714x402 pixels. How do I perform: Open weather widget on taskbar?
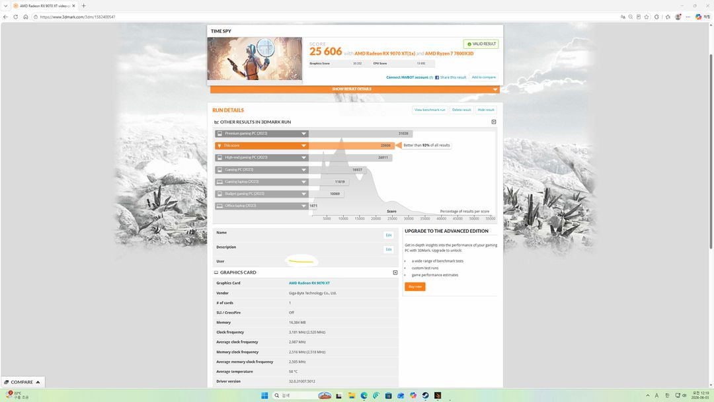point(17,395)
